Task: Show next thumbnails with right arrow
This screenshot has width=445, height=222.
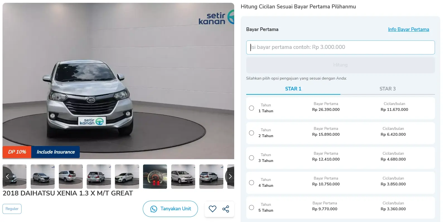Action: 230,176
